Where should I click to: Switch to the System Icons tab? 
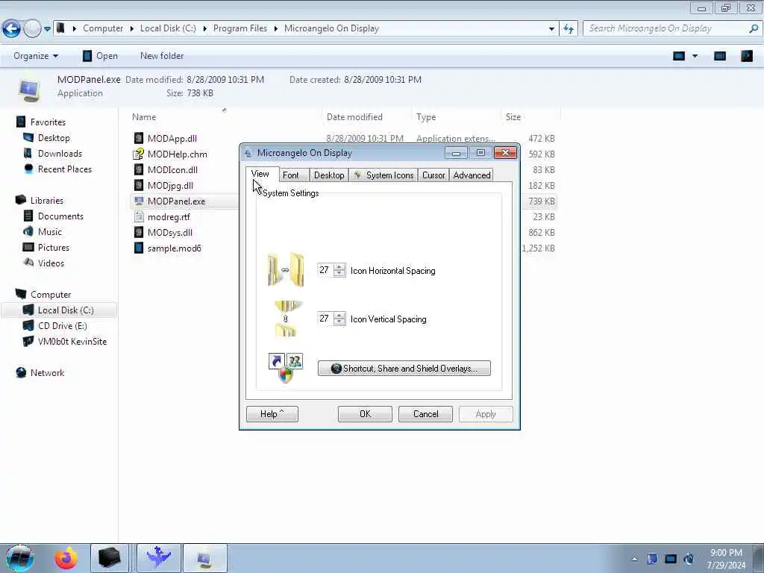pos(383,175)
